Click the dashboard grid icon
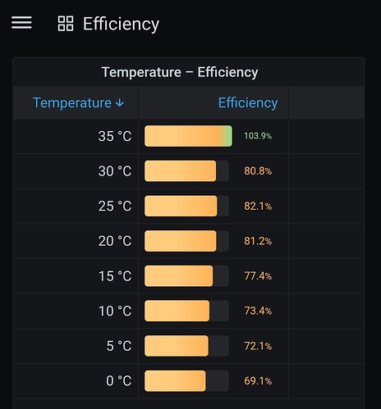 (66, 24)
